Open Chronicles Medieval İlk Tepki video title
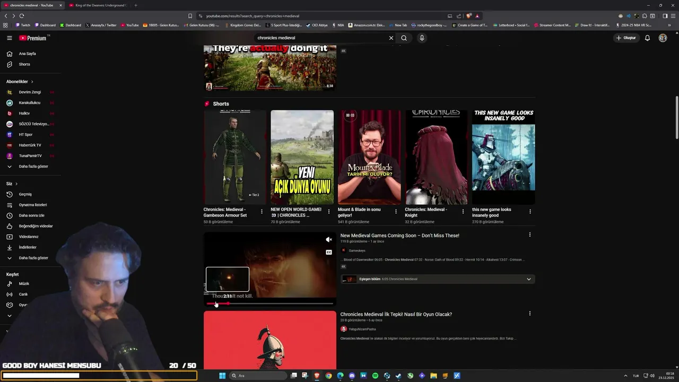679x382 pixels. point(396,314)
